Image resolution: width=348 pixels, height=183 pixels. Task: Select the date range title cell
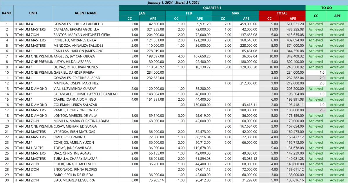[174, 3]
